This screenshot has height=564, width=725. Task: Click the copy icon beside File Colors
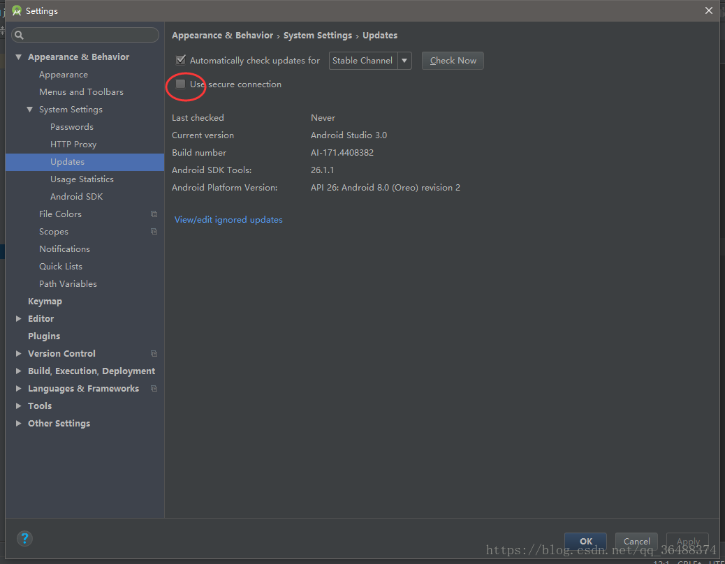click(154, 214)
